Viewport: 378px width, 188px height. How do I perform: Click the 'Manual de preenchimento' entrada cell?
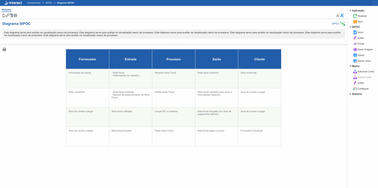coord(130,98)
